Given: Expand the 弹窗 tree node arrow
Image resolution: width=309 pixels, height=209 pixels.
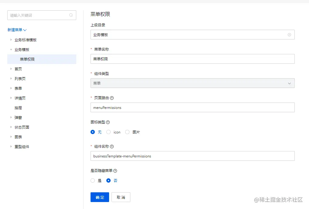Looking at the screenshot, I should pyautogui.click(x=11, y=117).
